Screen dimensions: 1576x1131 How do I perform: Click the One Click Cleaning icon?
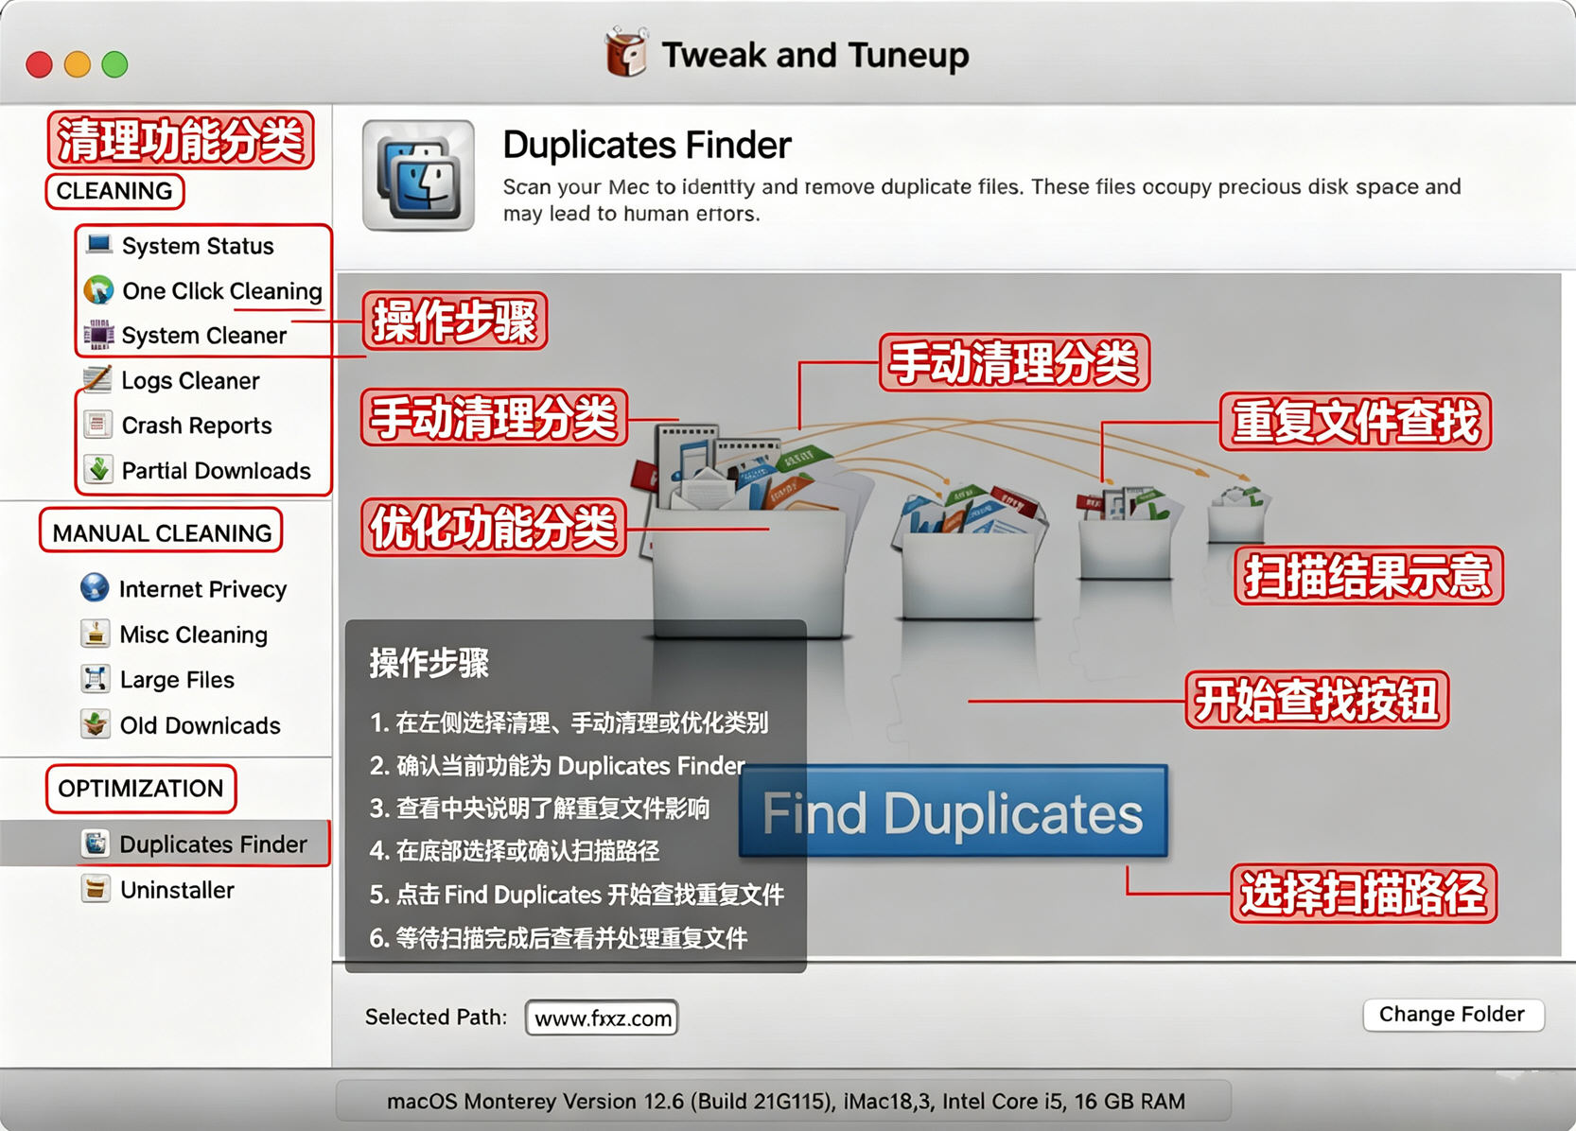pos(98,290)
